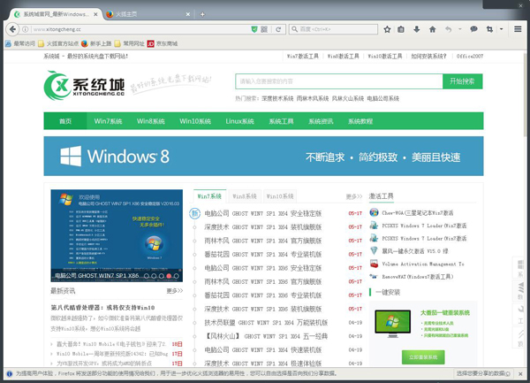Image resolution: width=530 pixels, height=383 pixels.
Task: Open 番茄花园 GHOST WIN7 SP1 X64 专业装机版
Action: [263, 254]
